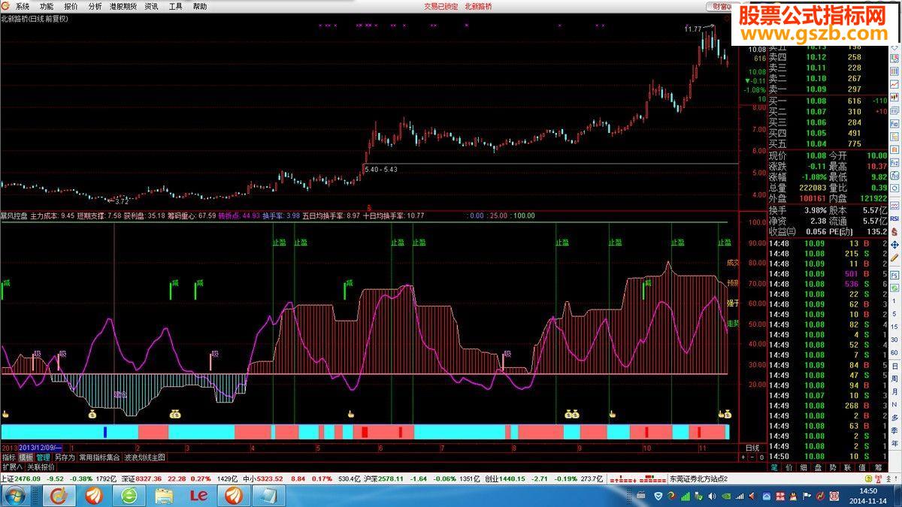Screen dimensions: 902x507
Task: Open the 功能 menu
Action: coord(47,6)
